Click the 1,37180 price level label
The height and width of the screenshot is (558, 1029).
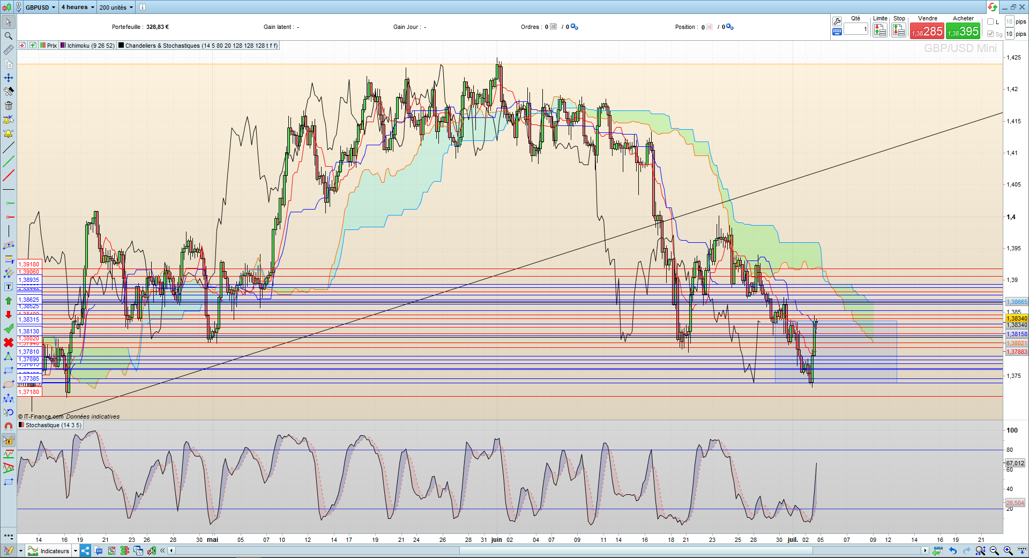(29, 392)
